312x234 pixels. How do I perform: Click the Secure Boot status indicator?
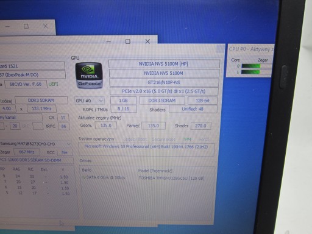coord(164,140)
